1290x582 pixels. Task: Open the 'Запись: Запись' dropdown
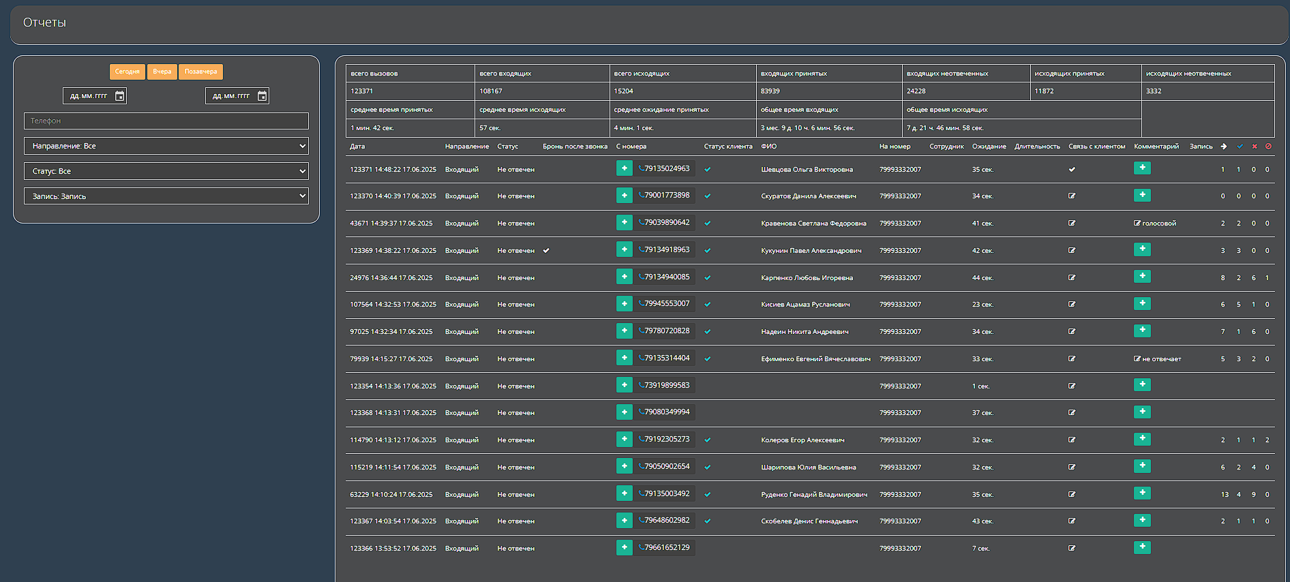[x=166, y=196]
